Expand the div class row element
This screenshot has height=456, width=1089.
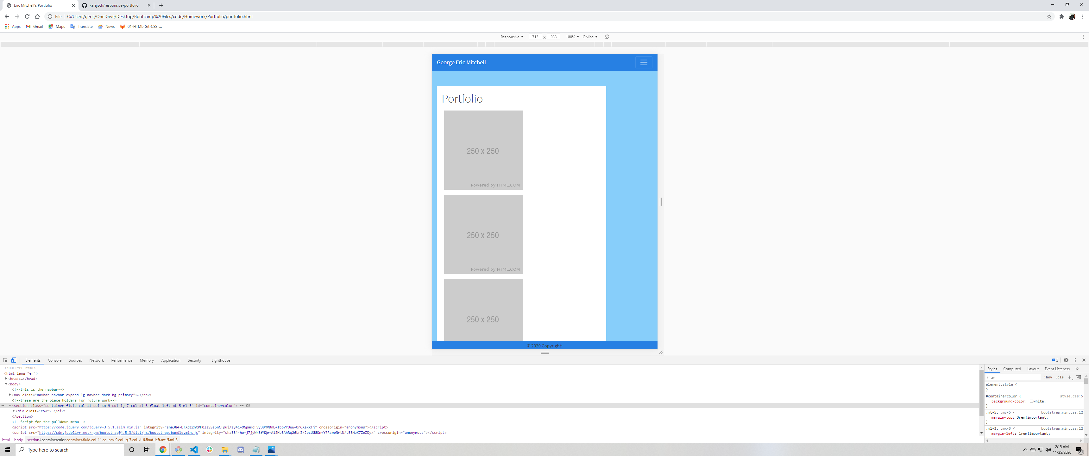click(14, 411)
